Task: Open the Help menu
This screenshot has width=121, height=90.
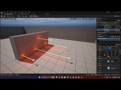Action: click(x=29, y=12)
